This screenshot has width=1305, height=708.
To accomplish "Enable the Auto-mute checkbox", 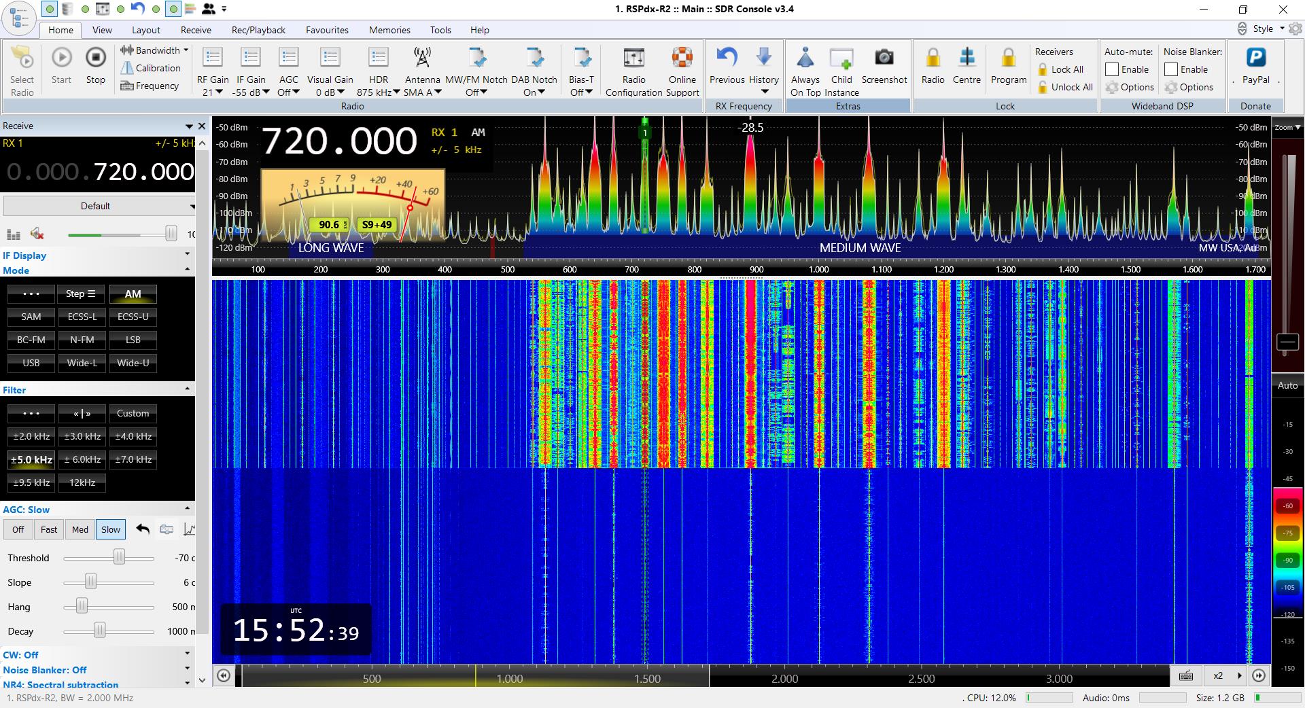I will point(1112,69).
